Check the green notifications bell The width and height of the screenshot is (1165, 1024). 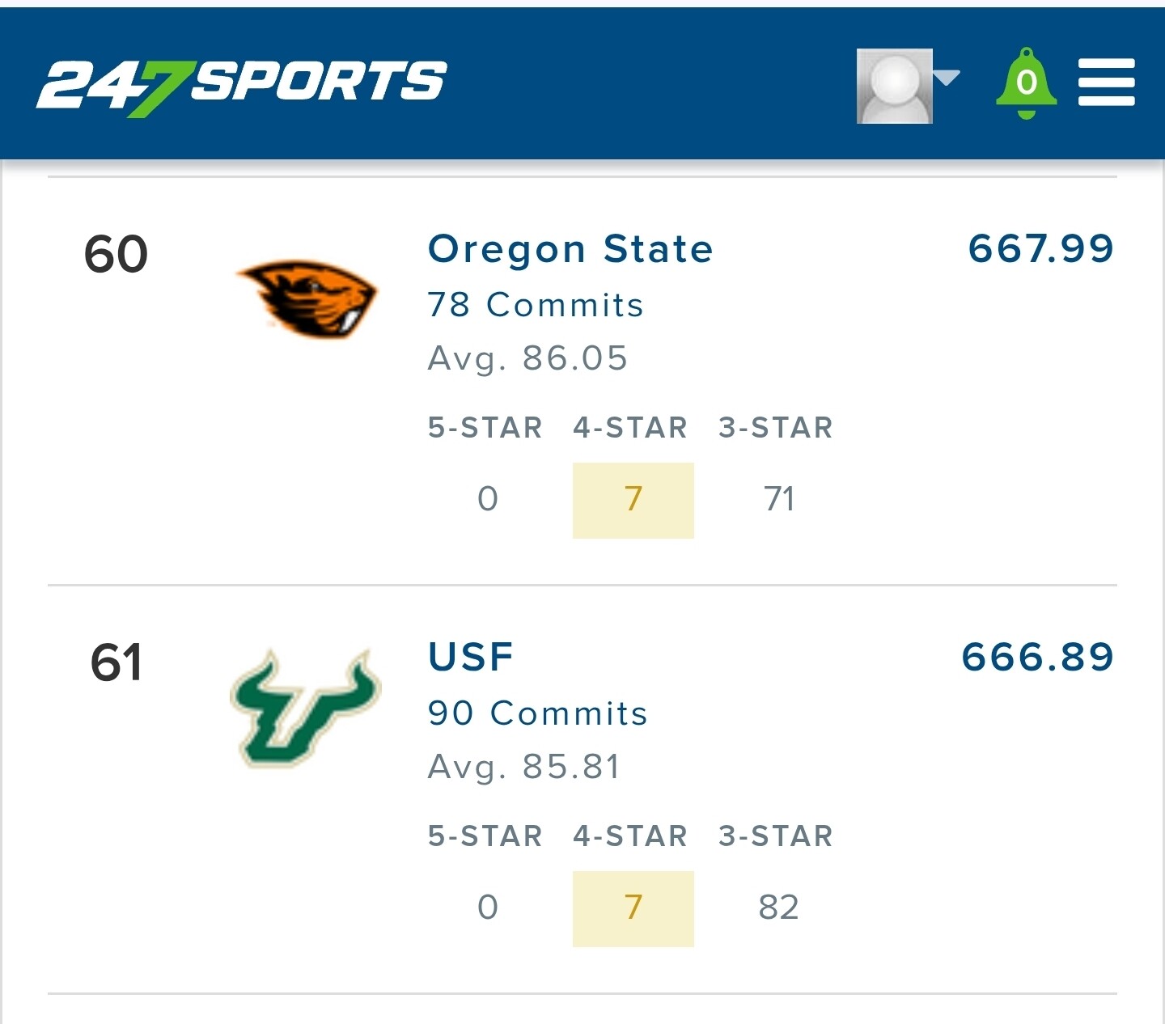(x=1026, y=83)
